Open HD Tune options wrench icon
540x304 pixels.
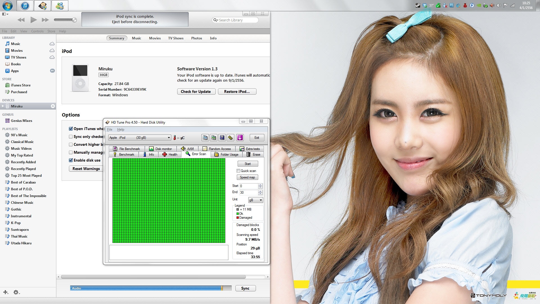click(x=231, y=138)
